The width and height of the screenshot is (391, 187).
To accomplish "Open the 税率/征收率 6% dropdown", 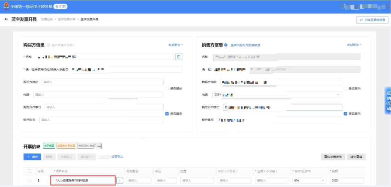I will pyautogui.click(x=307, y=180).
